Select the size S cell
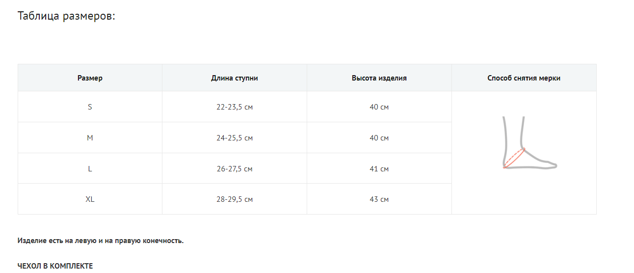Image resolution: width=634 pixels, height=273 pixels. tap(90, 107)
